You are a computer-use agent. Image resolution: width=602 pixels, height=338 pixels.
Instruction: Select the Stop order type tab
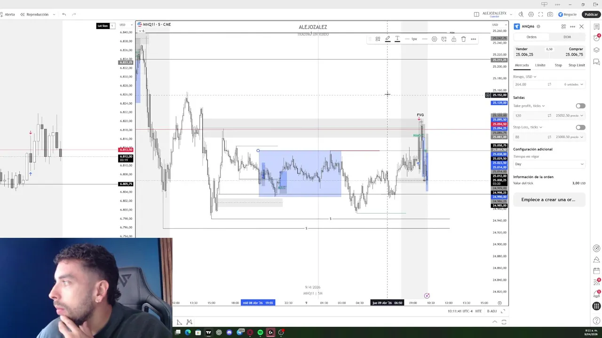(558, 65)
